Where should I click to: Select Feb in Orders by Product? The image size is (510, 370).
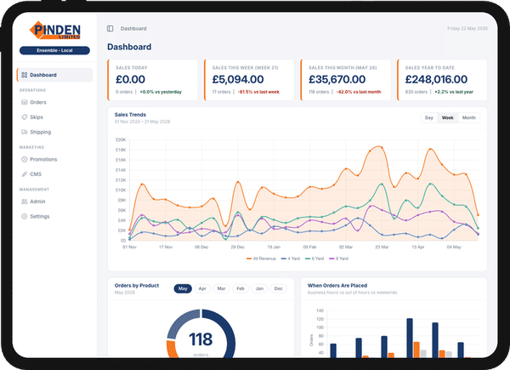[x=241, y=288]
